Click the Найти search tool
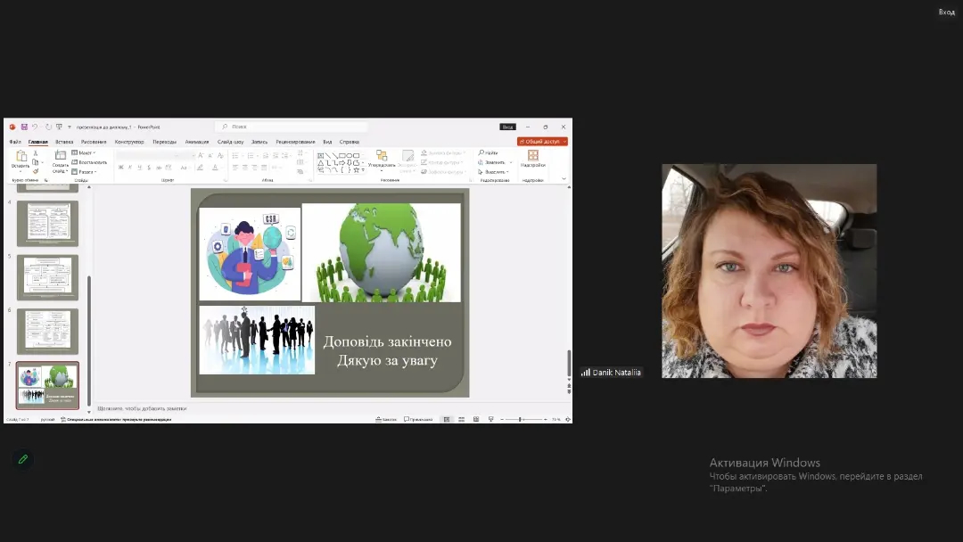 489,152
